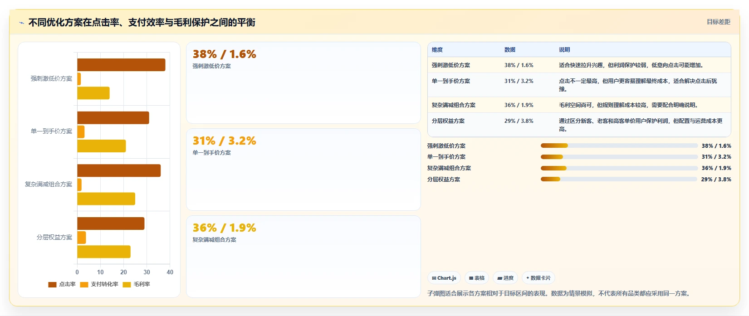Click the progress bar for 复杂满减组合方案
The width and height of the screenshot is (749, 316).
619,168
